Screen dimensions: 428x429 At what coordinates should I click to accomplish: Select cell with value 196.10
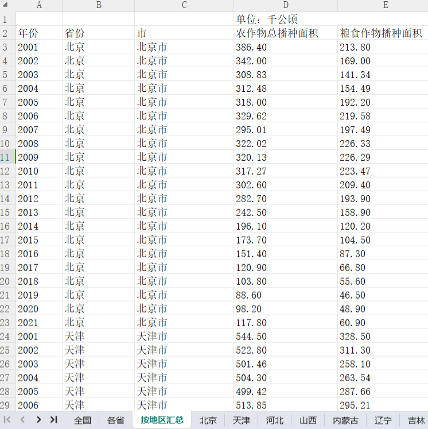pyautogui.click(x=286, y=226)
